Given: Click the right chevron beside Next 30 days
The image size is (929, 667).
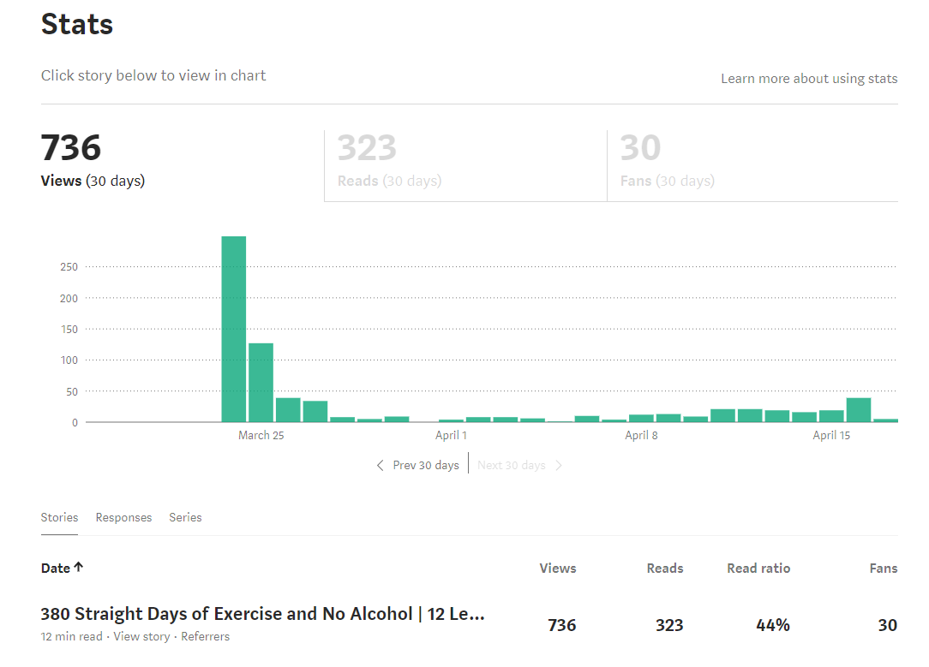Looking at the screenshot, I should pyautogui.click(x=559, y=466).
